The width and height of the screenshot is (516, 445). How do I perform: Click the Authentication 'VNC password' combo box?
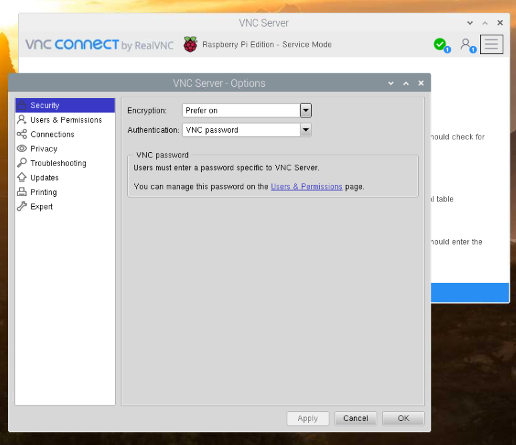pyautogui.click(x=247, y=130)
